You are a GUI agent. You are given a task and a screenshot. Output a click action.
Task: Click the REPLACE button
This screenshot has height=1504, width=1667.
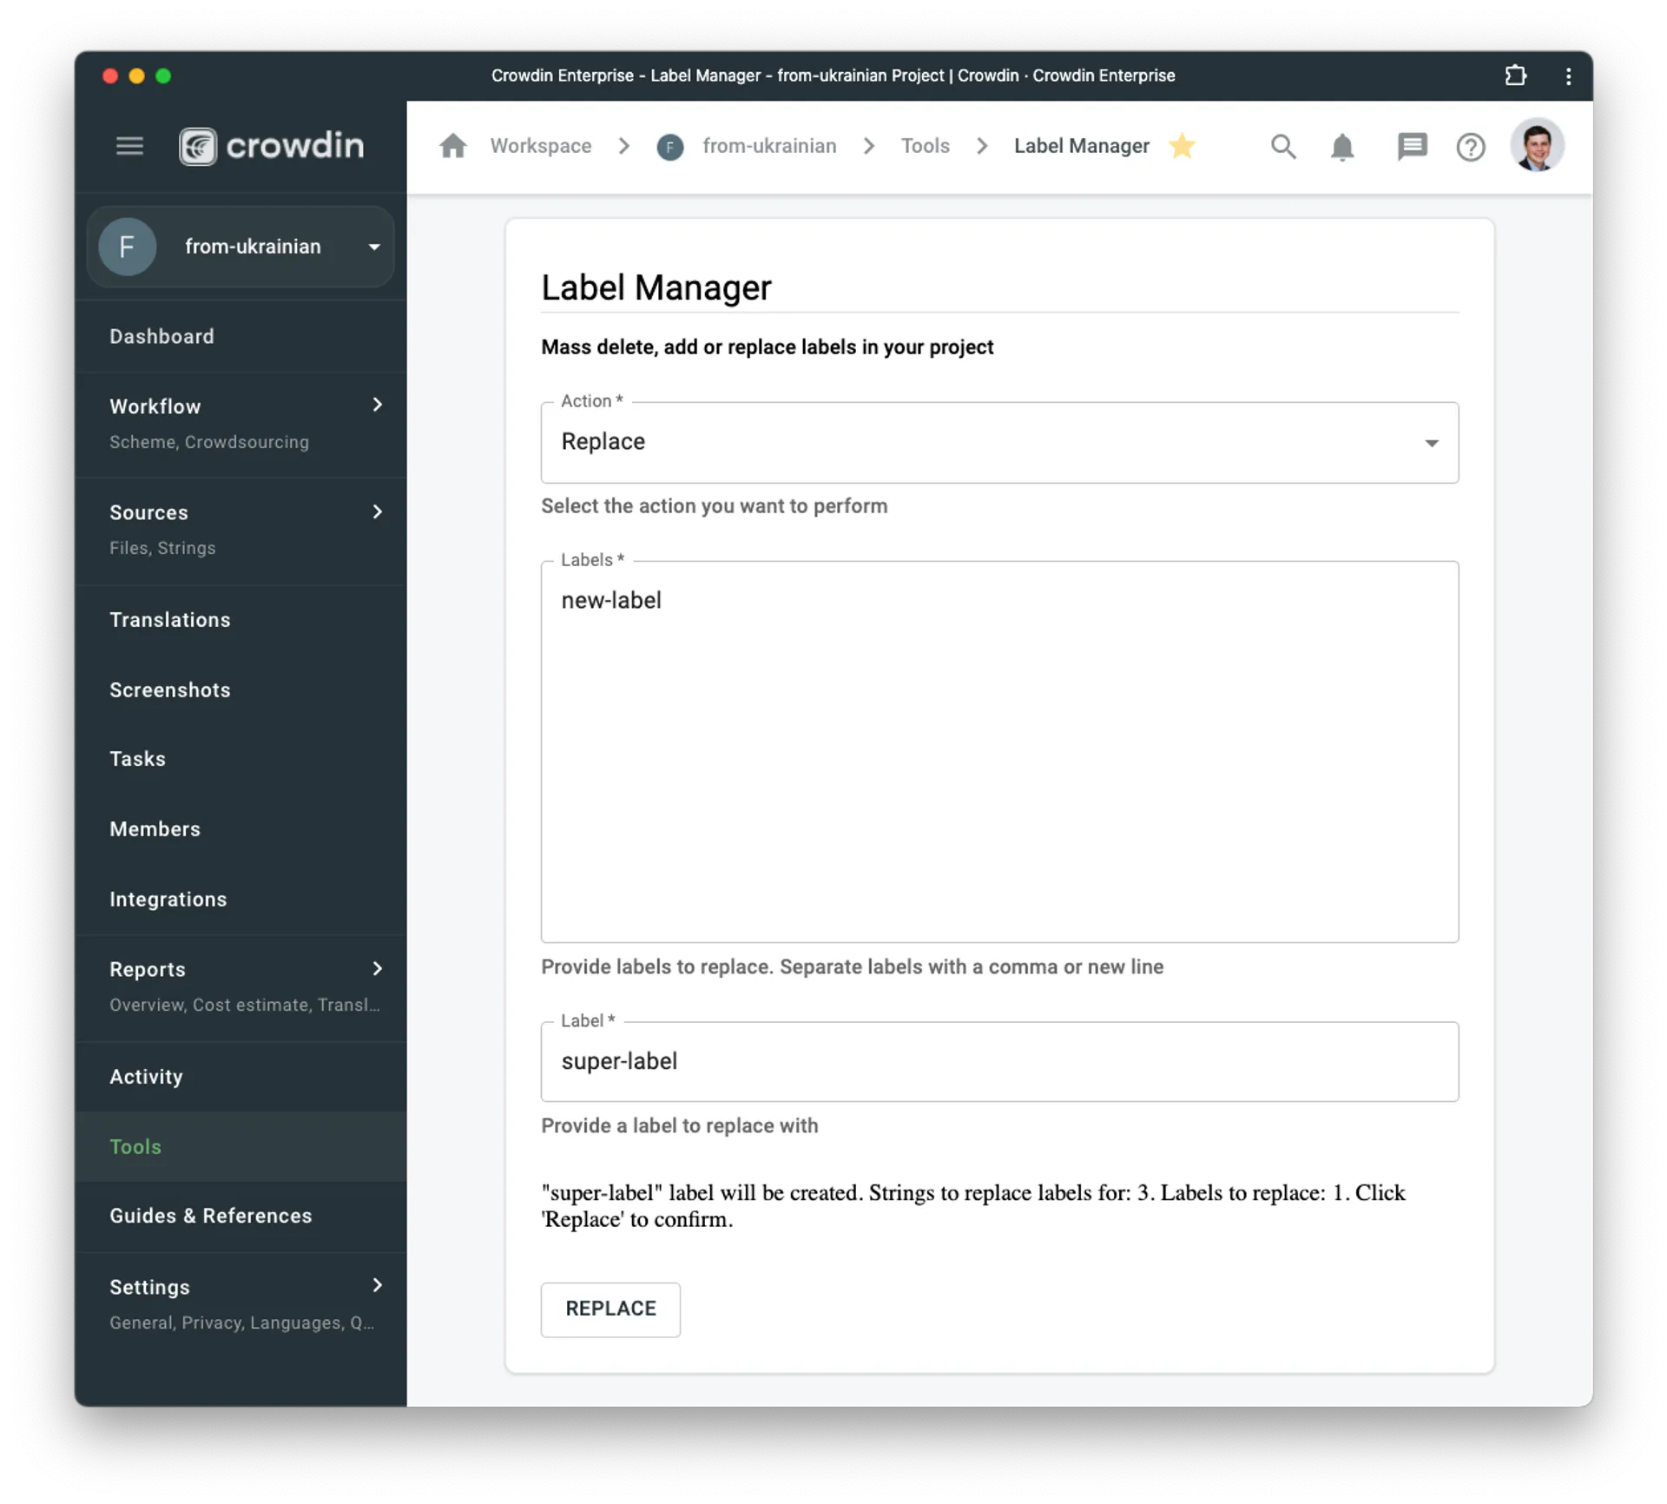[610, 1309]
